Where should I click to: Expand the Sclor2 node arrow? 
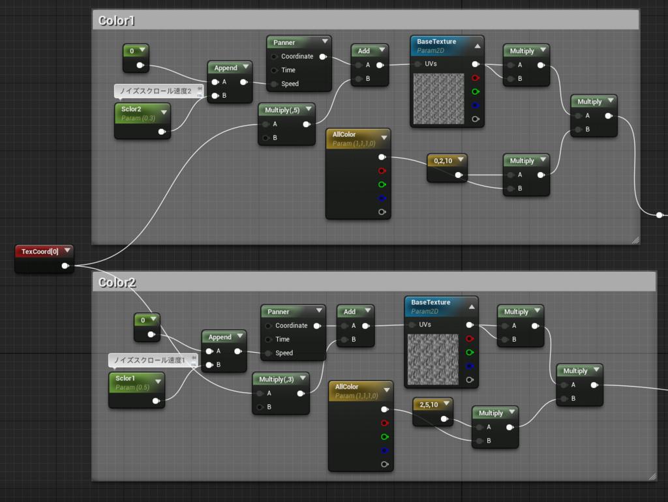tap(164, 112)
